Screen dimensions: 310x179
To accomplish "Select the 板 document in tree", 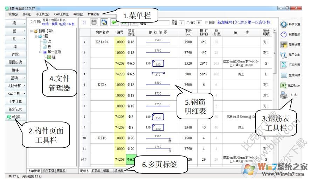I will point(45,47).
